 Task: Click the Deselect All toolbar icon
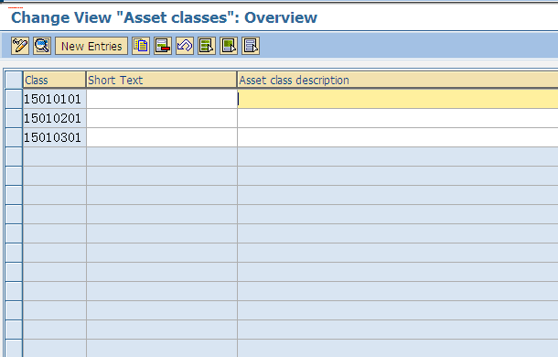coord(251,46)
